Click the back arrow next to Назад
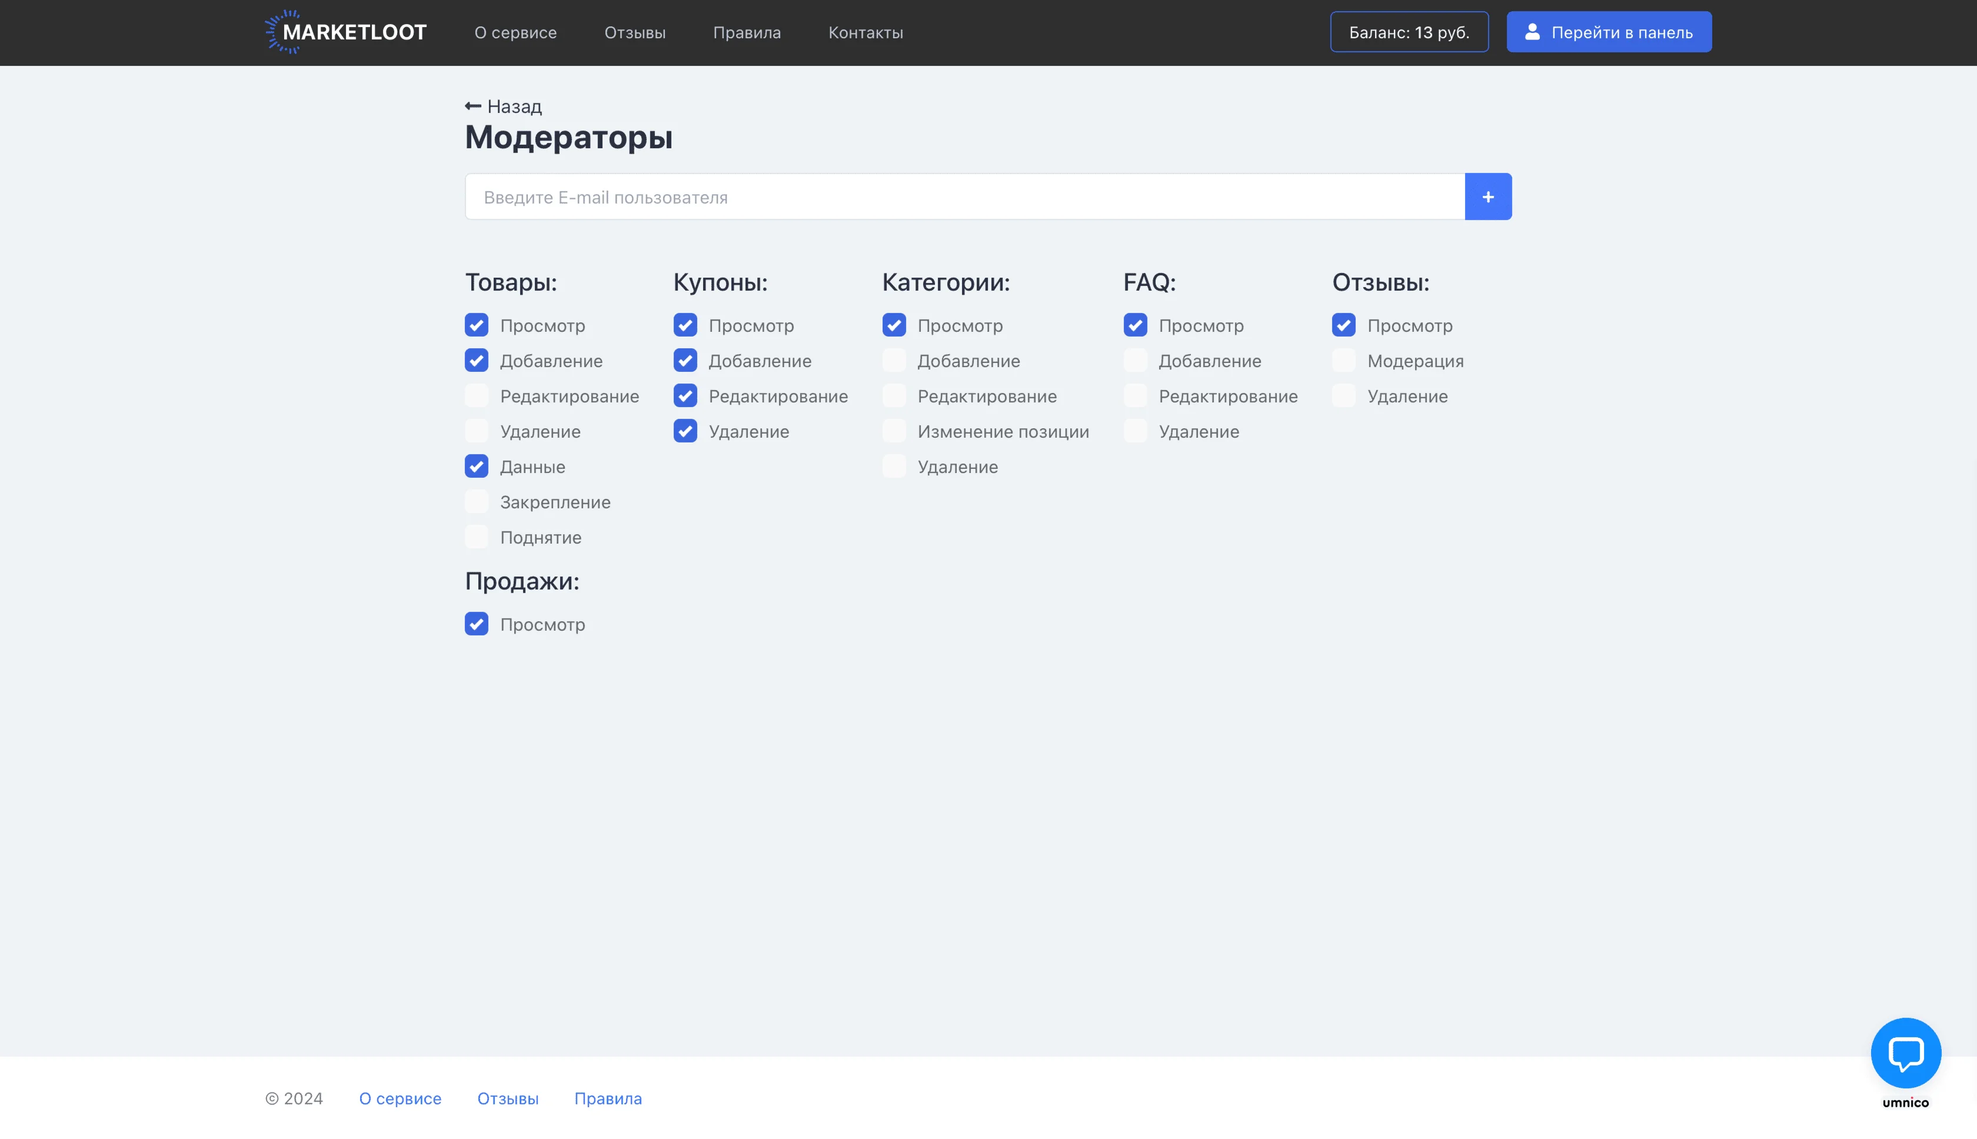Screen dimensions: 1977x1139 coord(472,106)
